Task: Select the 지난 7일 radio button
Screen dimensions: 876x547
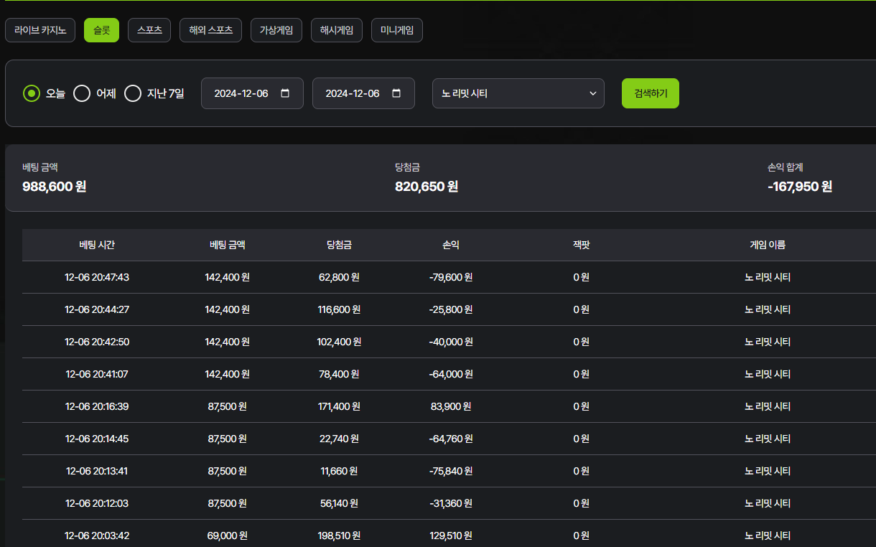Action: click(133, 93)
